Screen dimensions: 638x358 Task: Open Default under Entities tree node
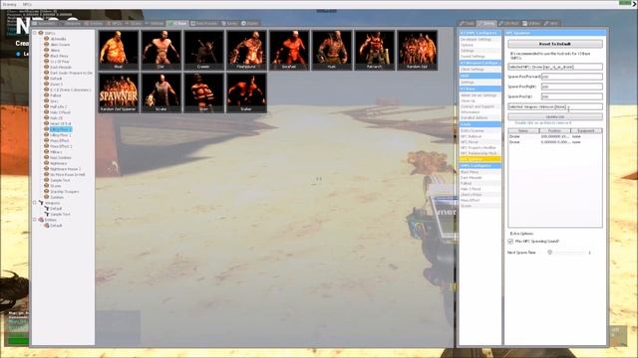click(x=56, y=226)
